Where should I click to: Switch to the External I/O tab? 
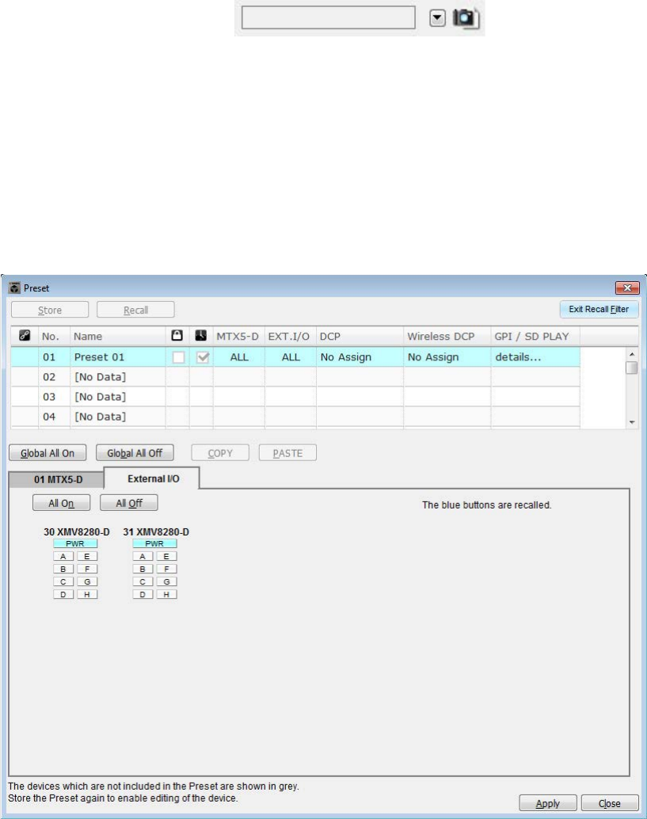click(153, 478)
